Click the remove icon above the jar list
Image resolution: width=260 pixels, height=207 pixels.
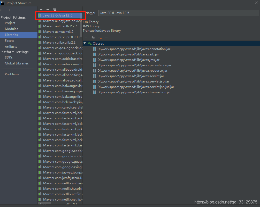[x=106, y=37]
